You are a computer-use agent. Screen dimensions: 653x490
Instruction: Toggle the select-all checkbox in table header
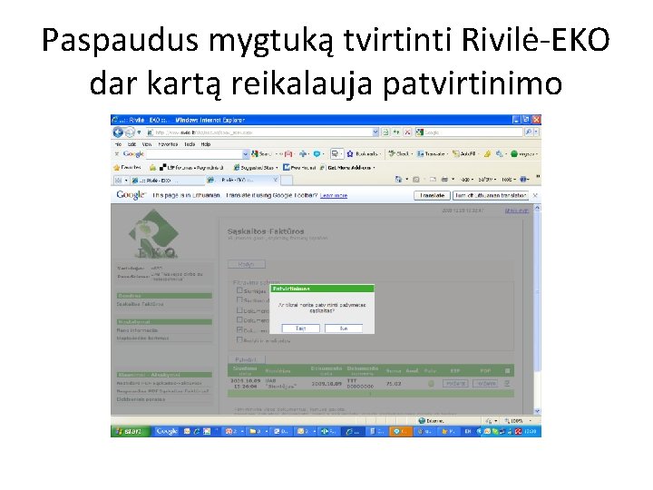coord(507,370)
